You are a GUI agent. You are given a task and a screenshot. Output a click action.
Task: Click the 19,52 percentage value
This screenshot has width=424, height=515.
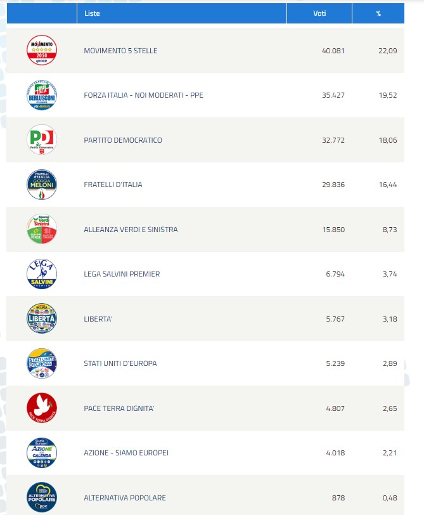(388, 95)
